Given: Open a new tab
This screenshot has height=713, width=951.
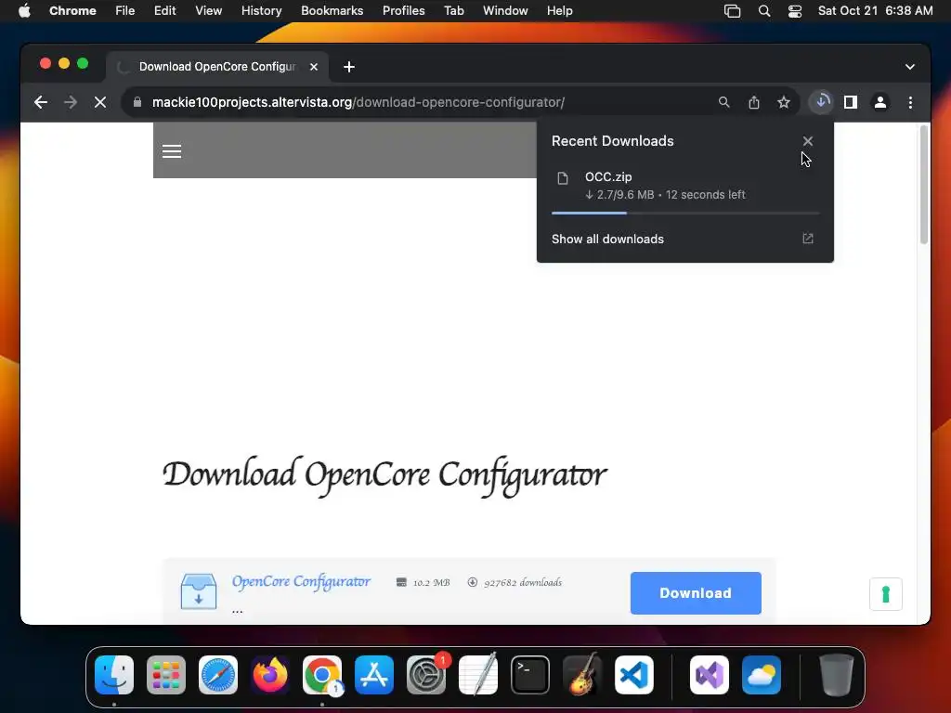Looking at the screenshot, I should (349, 67).
